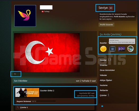Open the Oyunlar 13 games list
The image size is (139, 111).
pyautogui.click(x=105, y=60)
